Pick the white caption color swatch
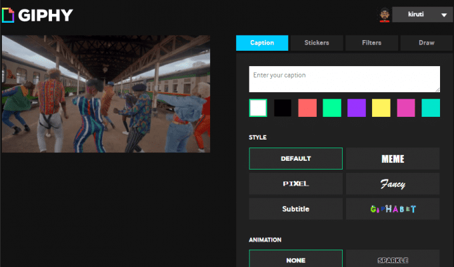Viewport: 454px width, 267px height. point(258,108)
